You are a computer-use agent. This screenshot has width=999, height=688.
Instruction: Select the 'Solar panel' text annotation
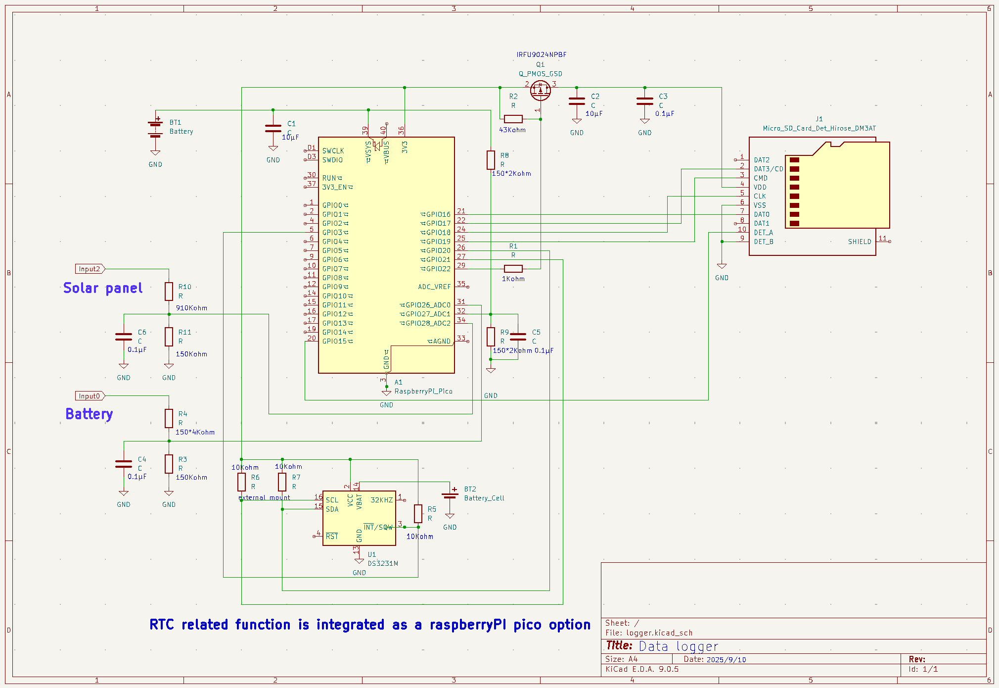coord(103,288)
